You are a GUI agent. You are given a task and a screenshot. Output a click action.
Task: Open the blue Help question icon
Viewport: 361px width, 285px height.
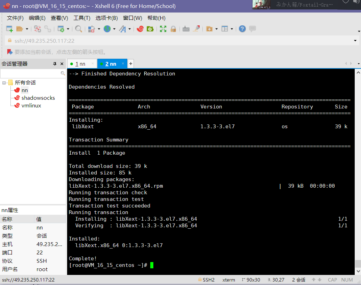pyautogui.click(x=242, y=29)
